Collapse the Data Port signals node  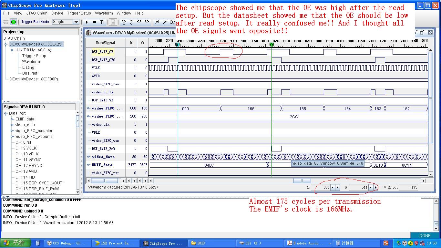click(5, 113)
